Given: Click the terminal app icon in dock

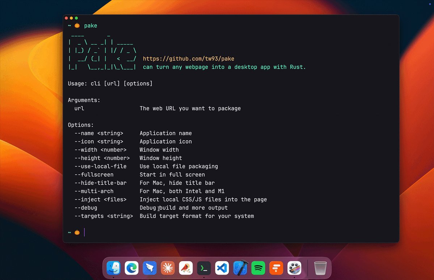Looking at the screenshot, I should point(204,268).
